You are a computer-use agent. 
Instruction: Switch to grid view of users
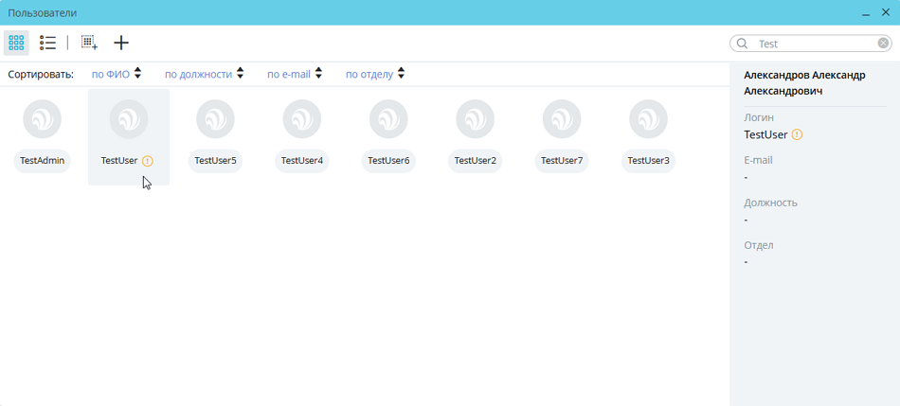[16, 43]
